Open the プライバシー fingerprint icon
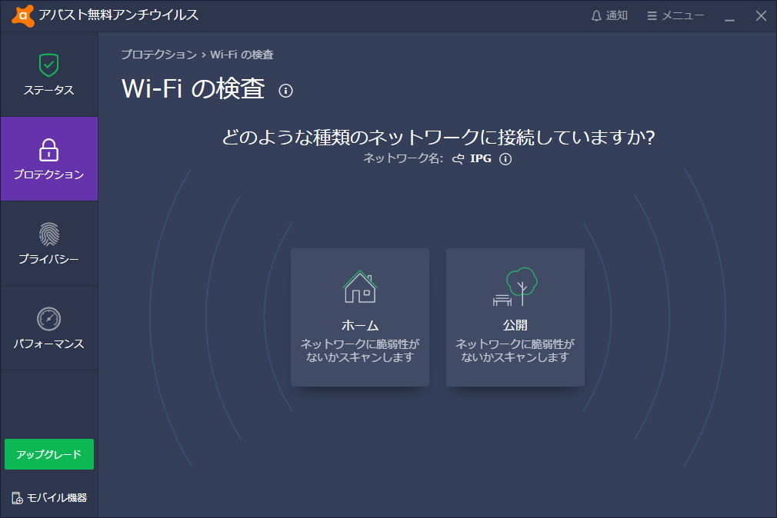Viewport: 777px width, 518px height. [x=48, y=236]
